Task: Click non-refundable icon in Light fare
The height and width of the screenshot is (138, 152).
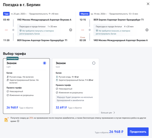Action: click(x=8, y=92)
